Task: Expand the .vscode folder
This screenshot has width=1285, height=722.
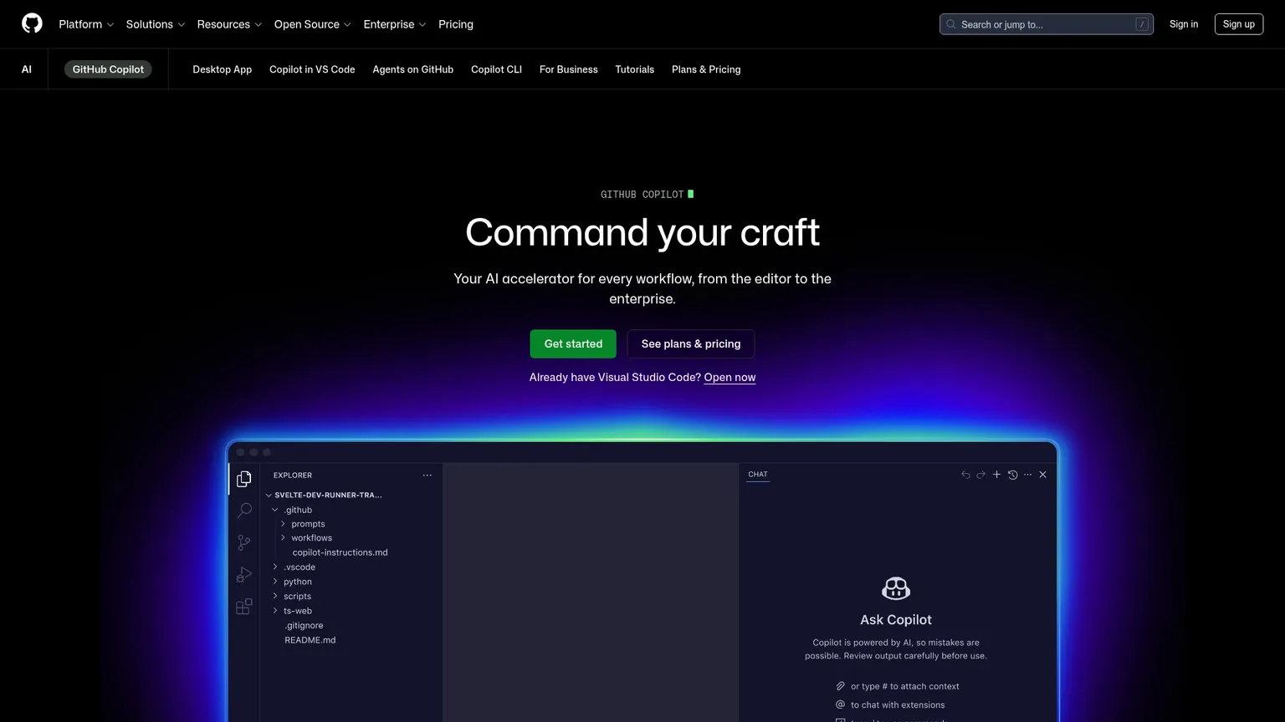Action: 274,567
